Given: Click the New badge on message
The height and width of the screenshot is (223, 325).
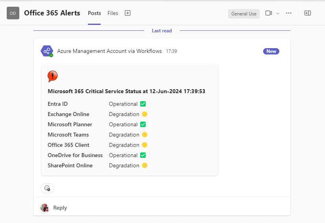Looking at the screenshot, I should [271, 51].
